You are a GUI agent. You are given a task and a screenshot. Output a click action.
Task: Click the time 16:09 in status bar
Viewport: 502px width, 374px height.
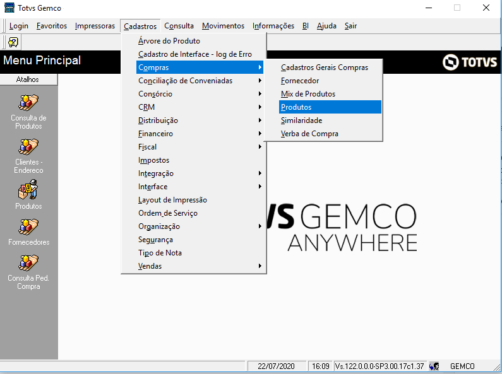coord(321,366)
